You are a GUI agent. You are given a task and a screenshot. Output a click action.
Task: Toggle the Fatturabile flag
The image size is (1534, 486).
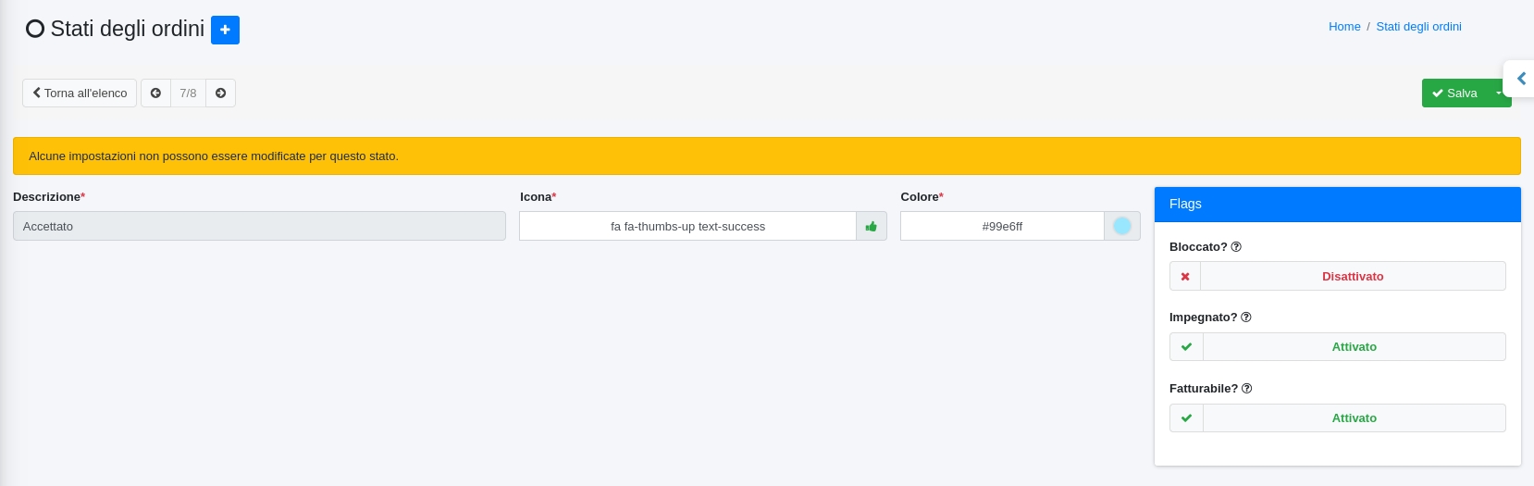[1337, 418]
